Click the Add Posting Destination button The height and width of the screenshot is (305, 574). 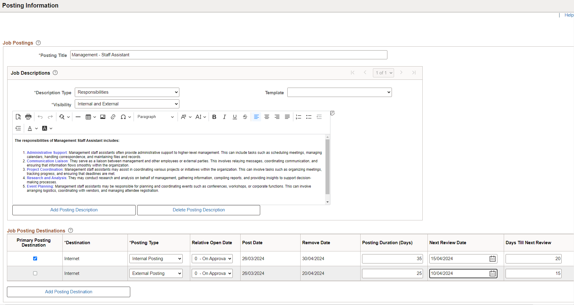point(68,292)
